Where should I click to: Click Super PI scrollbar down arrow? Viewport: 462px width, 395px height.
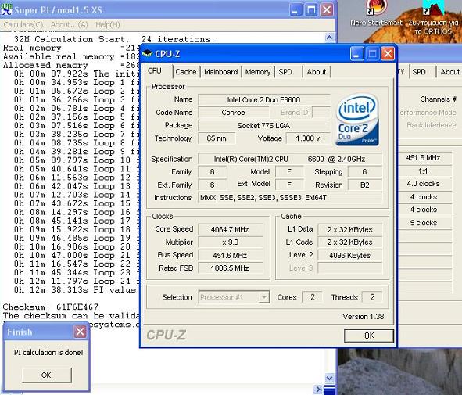[x=329, y=378]
